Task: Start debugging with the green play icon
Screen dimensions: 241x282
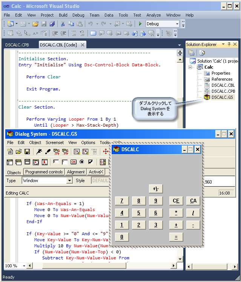Action: click(x=140, y=24)
